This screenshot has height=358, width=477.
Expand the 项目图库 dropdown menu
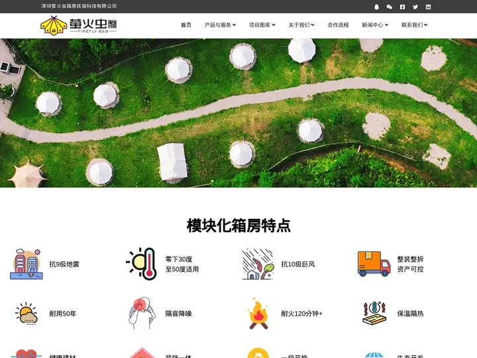tap(262, 25)
